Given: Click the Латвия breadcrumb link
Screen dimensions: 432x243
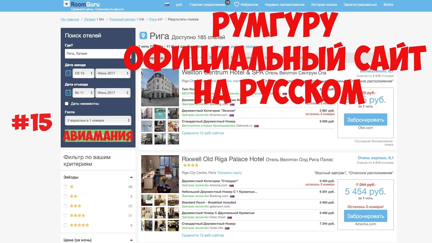Looking at the screenshot, I should coord(90,19).
